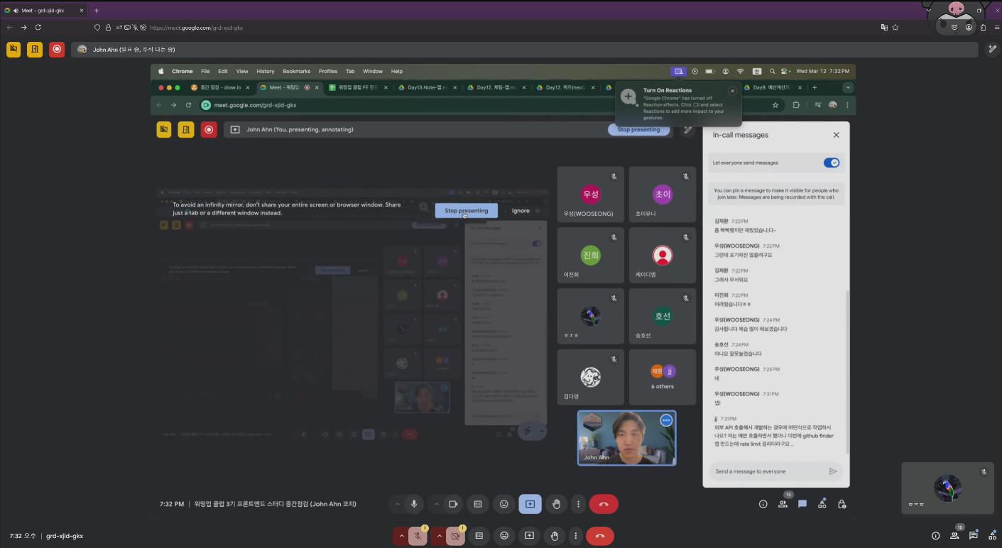Switch to the draw.io tab in shared Chrome

click(219, 87)
